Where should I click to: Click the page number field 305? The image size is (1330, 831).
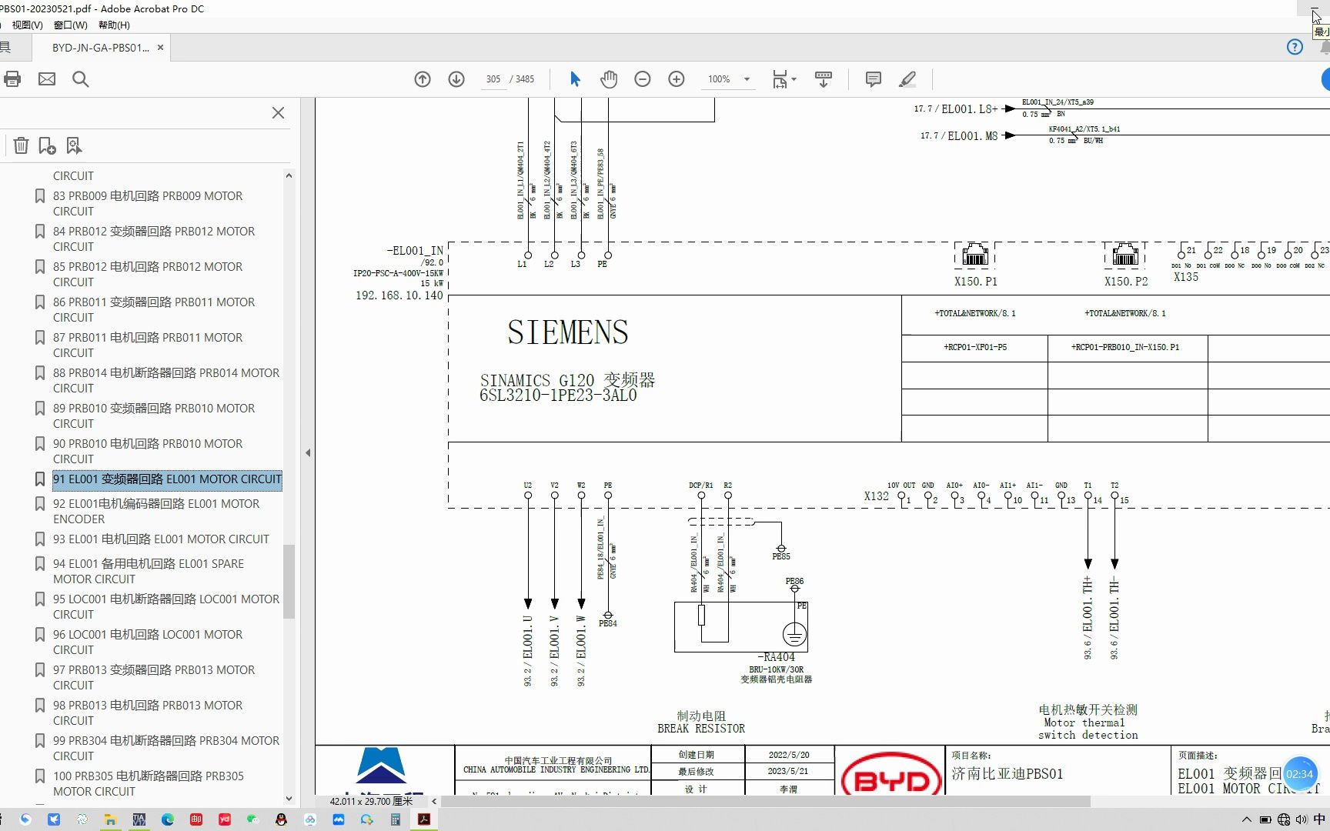click(x=493, y=79)
